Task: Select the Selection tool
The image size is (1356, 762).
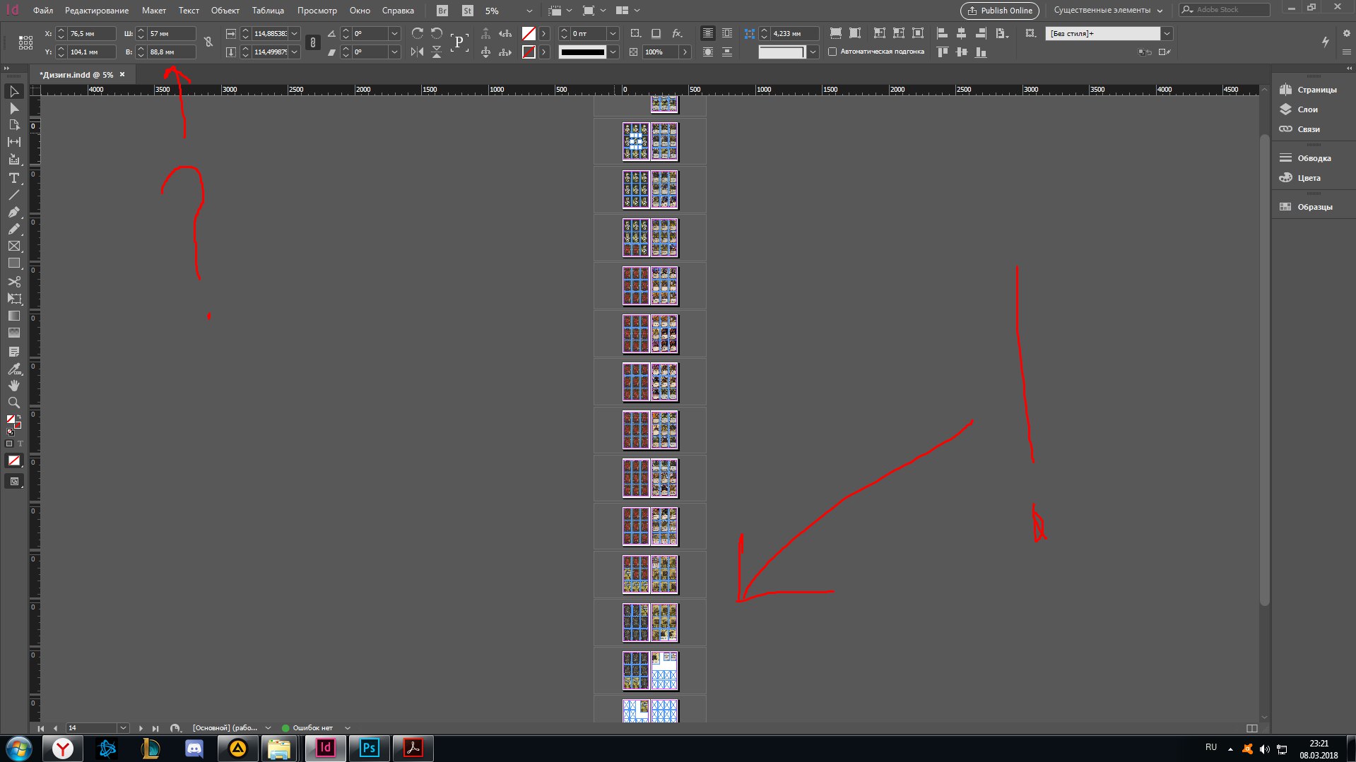Action: [x=13, y=91]
